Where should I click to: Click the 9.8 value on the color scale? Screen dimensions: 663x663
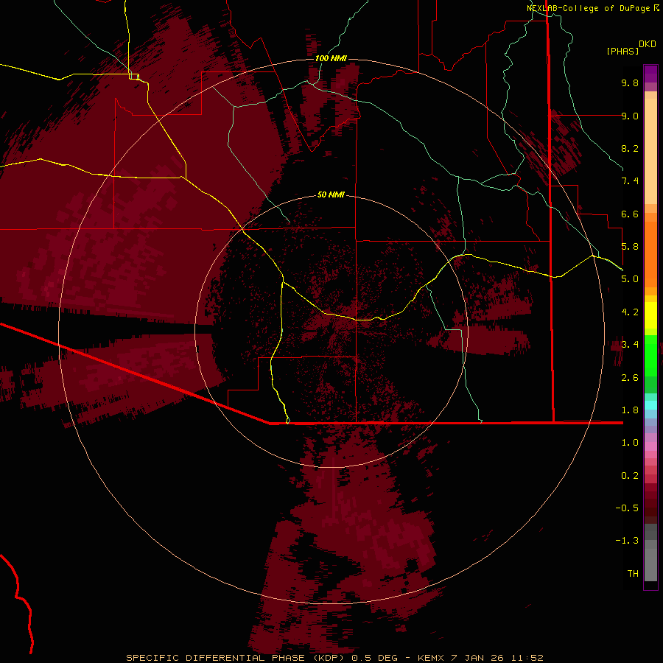coord(630,83)
